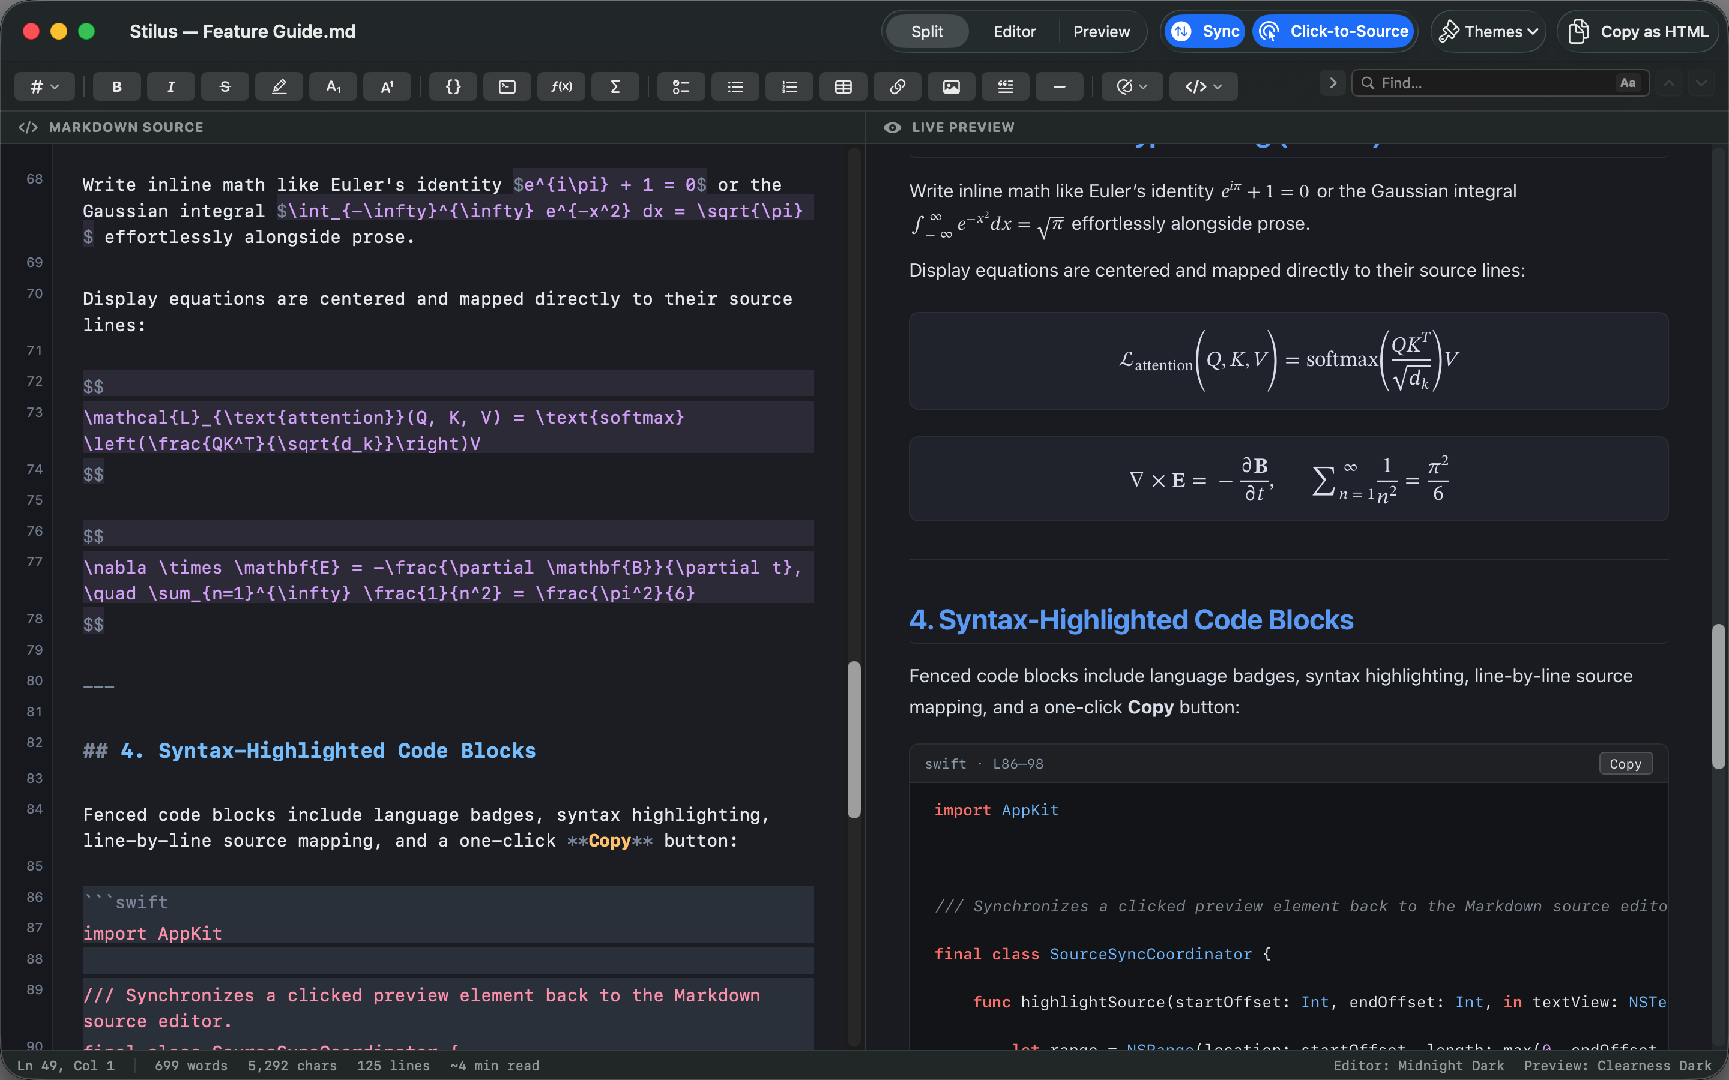The height and width of the screenshot is (1080, 1729).
Task: Toggle case-sensitive search Aa
Action: (1628, 83)
